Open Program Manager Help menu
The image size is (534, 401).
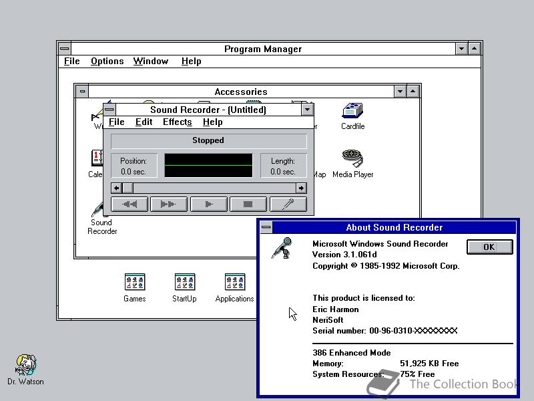click(191, 61)
